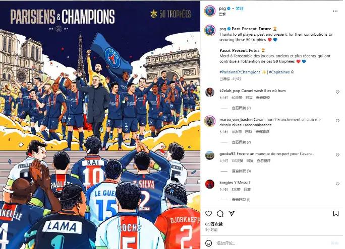The image size is (345, 249).
Task: Open k2olah_pop's profile avatar
Action: coord(210,92)
